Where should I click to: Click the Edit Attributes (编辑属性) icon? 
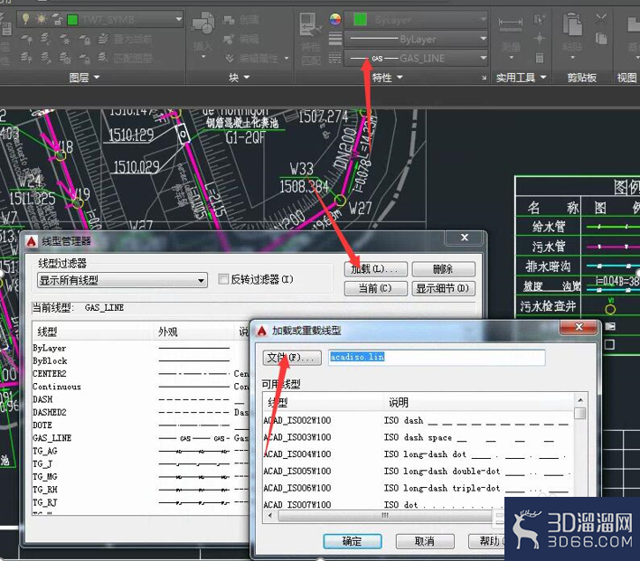(230, 59)
